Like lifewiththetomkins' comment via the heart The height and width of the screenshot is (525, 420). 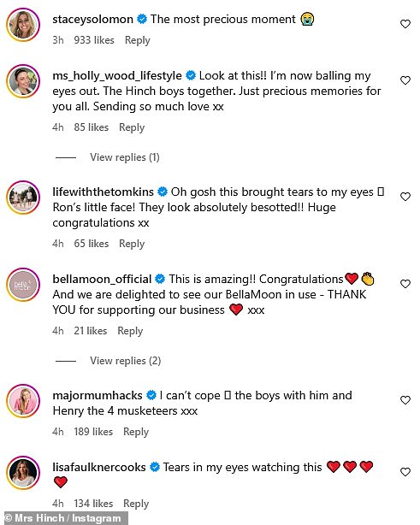405,197
